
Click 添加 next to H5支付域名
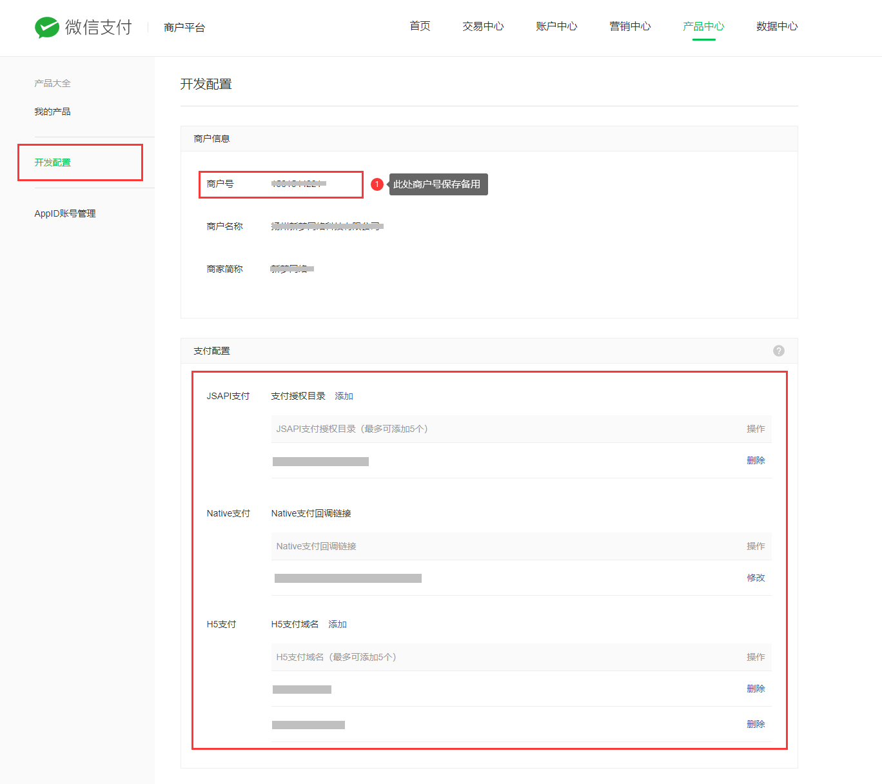[x=337, y=624]
